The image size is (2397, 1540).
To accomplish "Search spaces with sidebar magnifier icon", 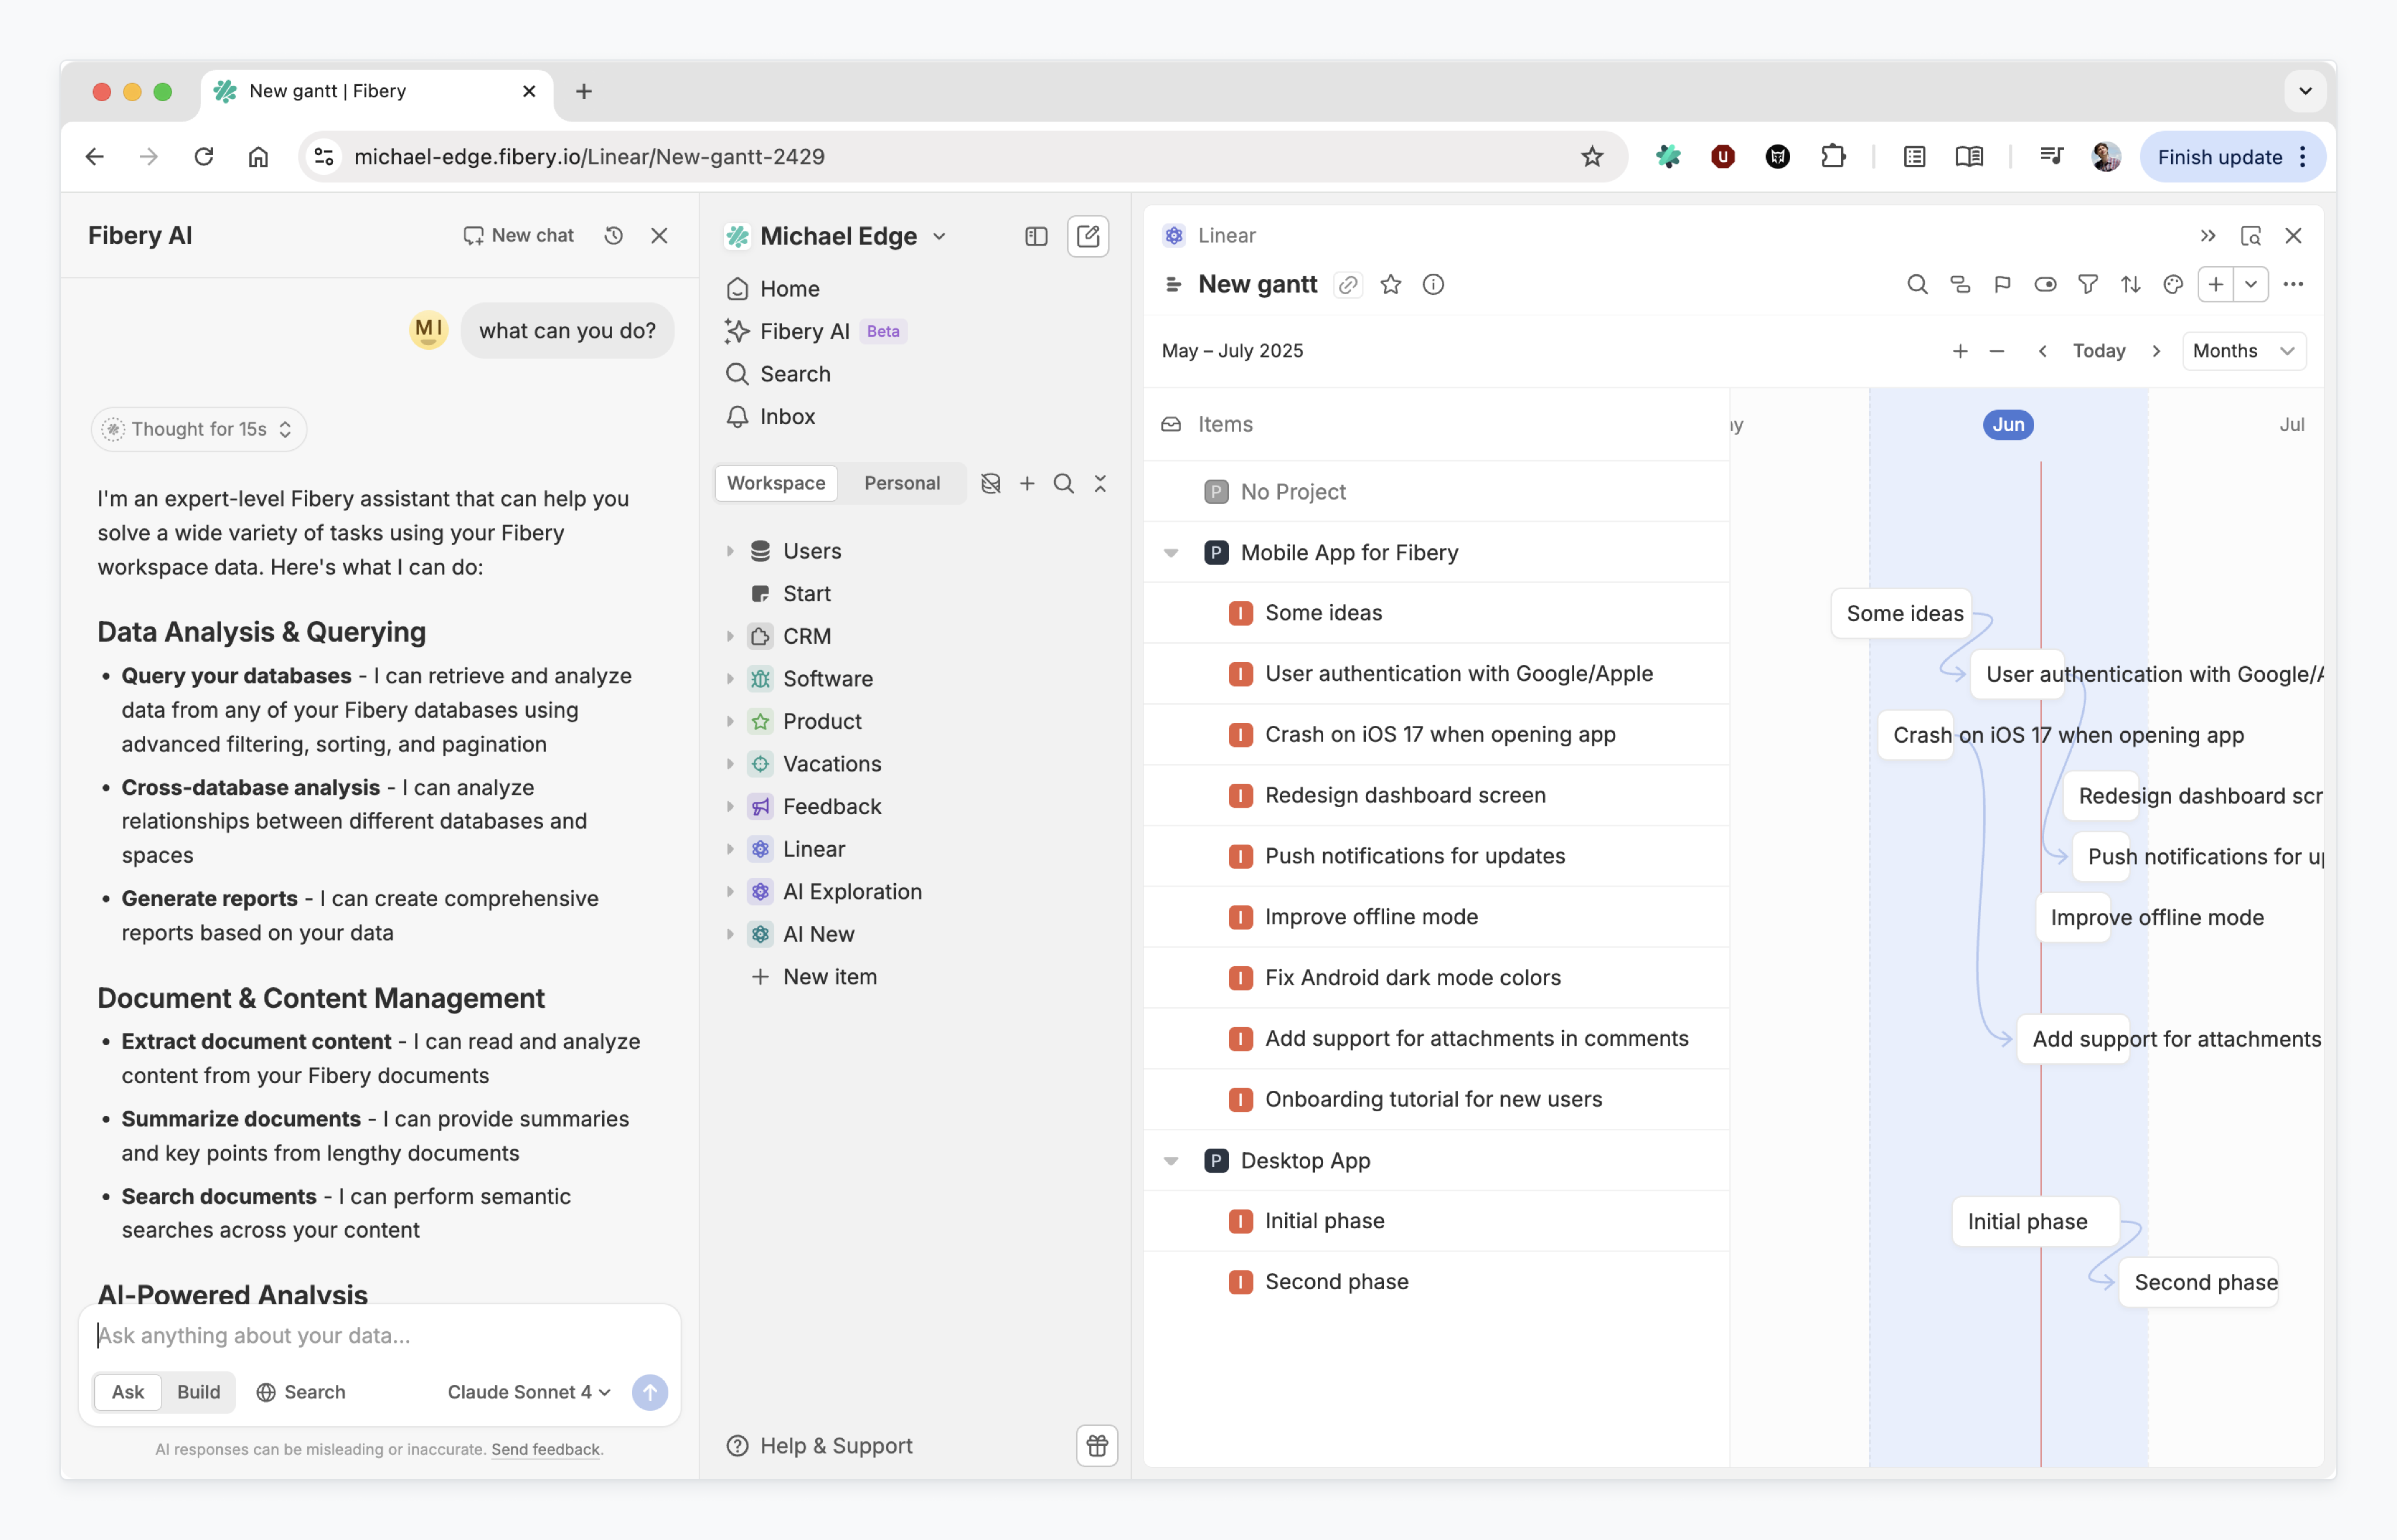I will pos(1063,484).
